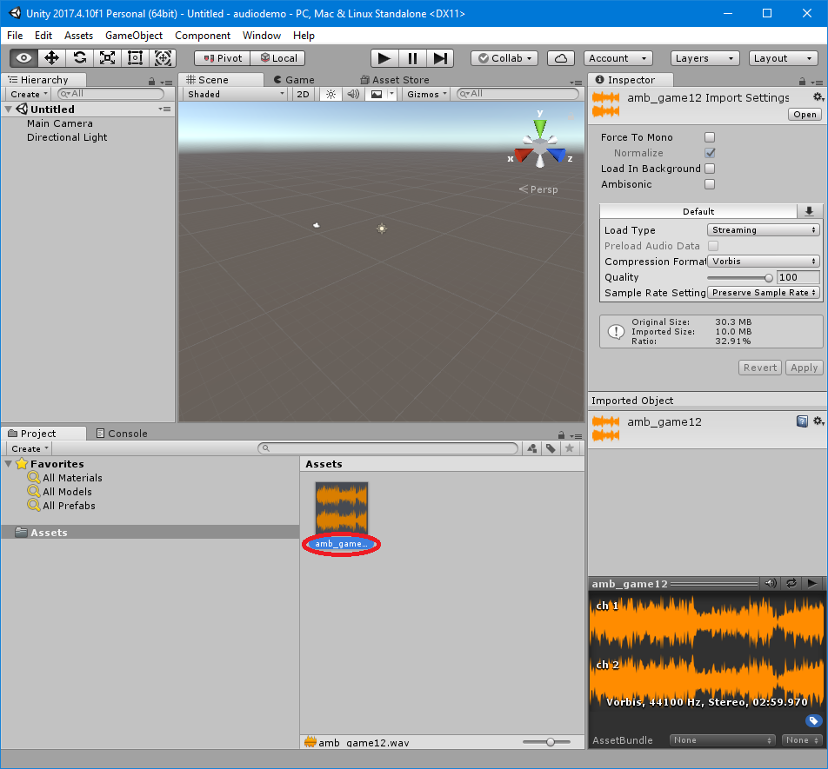Select the amb_game12 audio thumbnail
Screen dimensions: 828x769
pos(342,508)
